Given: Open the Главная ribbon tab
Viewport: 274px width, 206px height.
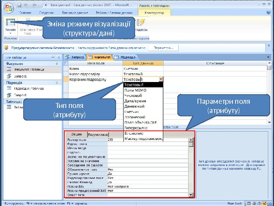Looking at the screenshot, I should 25,13.
